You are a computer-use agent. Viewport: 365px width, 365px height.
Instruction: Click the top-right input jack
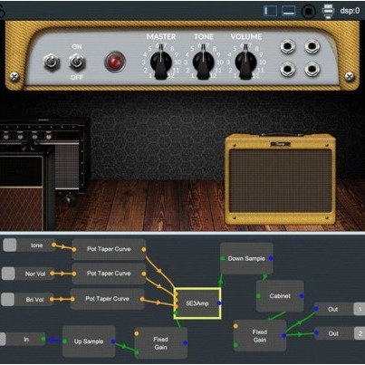[x=312, y=47]
